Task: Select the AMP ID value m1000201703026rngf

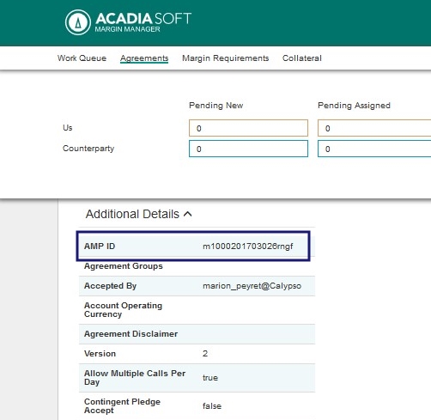Action: [x=248, y=247]
